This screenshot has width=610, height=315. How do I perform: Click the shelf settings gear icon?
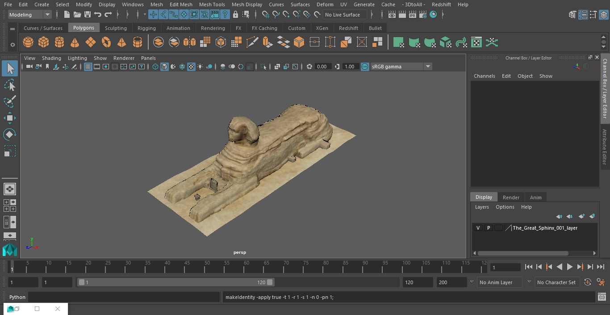[x=13, y=45]
